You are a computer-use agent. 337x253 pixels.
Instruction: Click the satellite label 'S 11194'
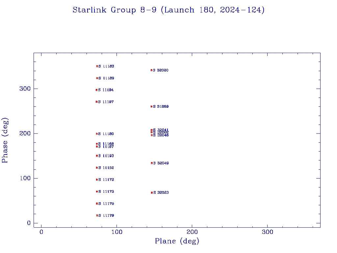tap(106, 90)
